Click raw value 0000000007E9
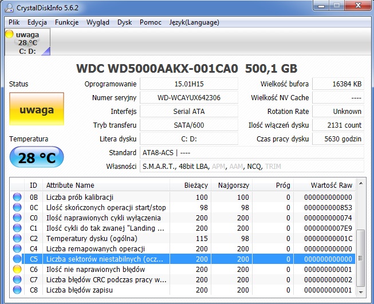This screenshot has width=374, height=304. tap(328, 228)
